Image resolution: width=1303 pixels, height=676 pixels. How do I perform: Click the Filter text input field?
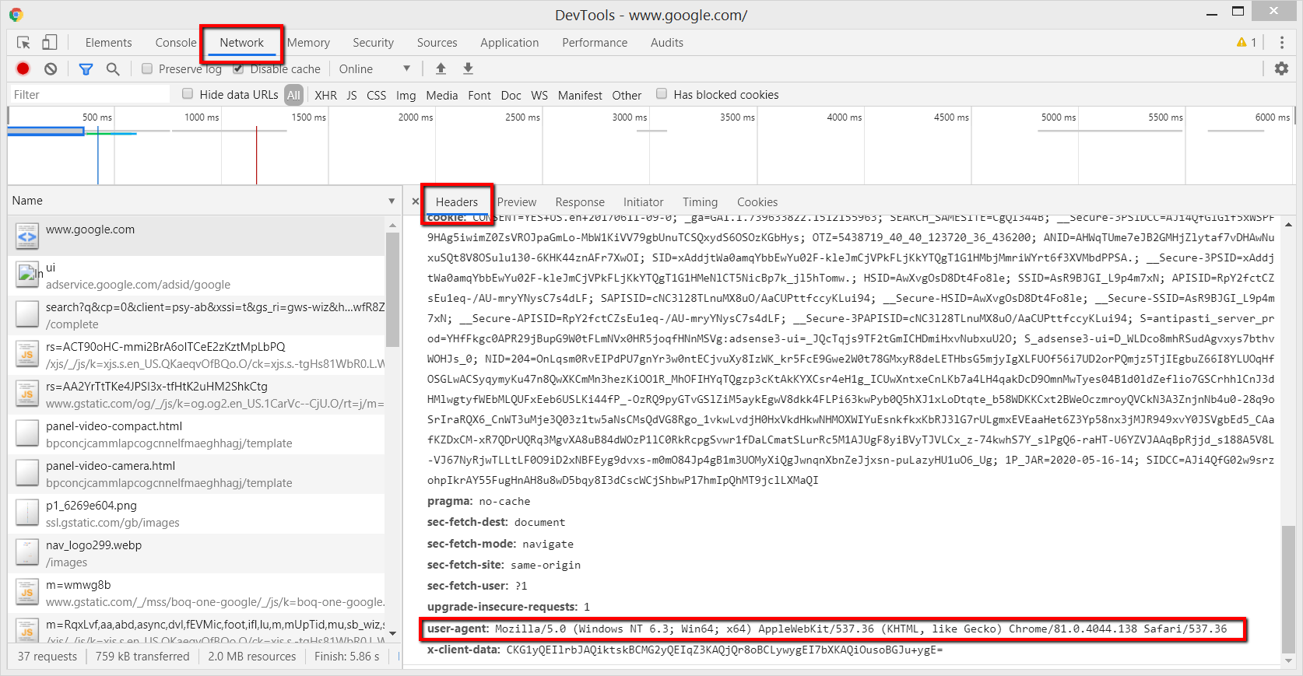click(x=90, y=95)
